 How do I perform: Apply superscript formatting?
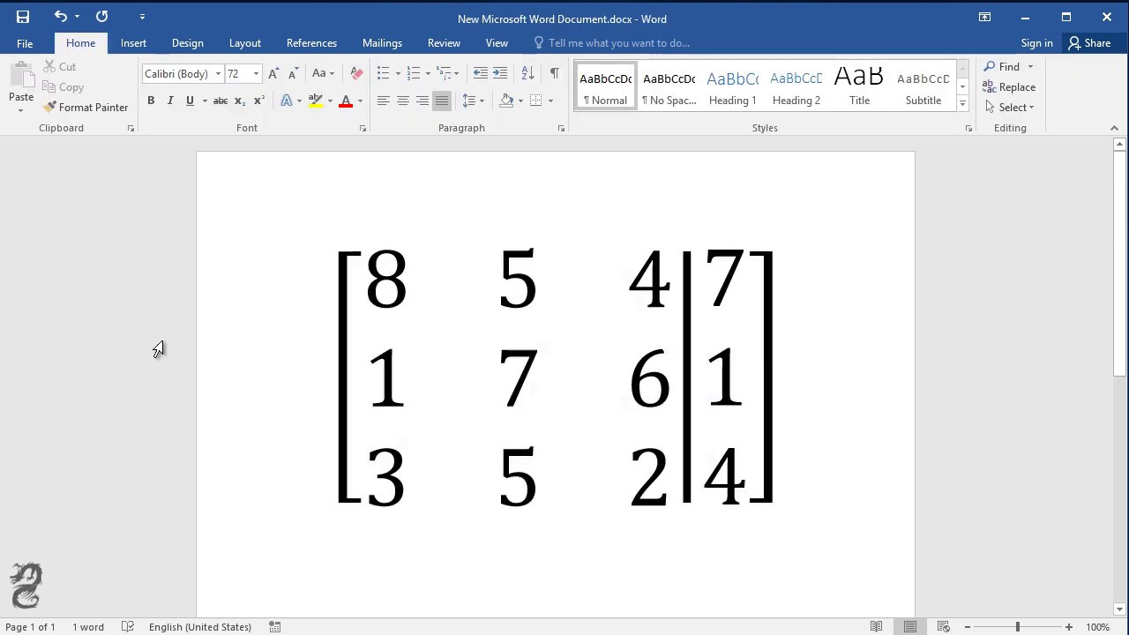click(259, 101)
